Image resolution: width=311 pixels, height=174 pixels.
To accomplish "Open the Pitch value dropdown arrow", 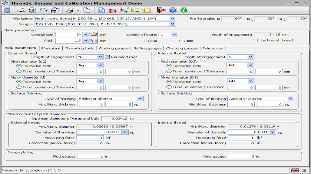I will (86, 41).
